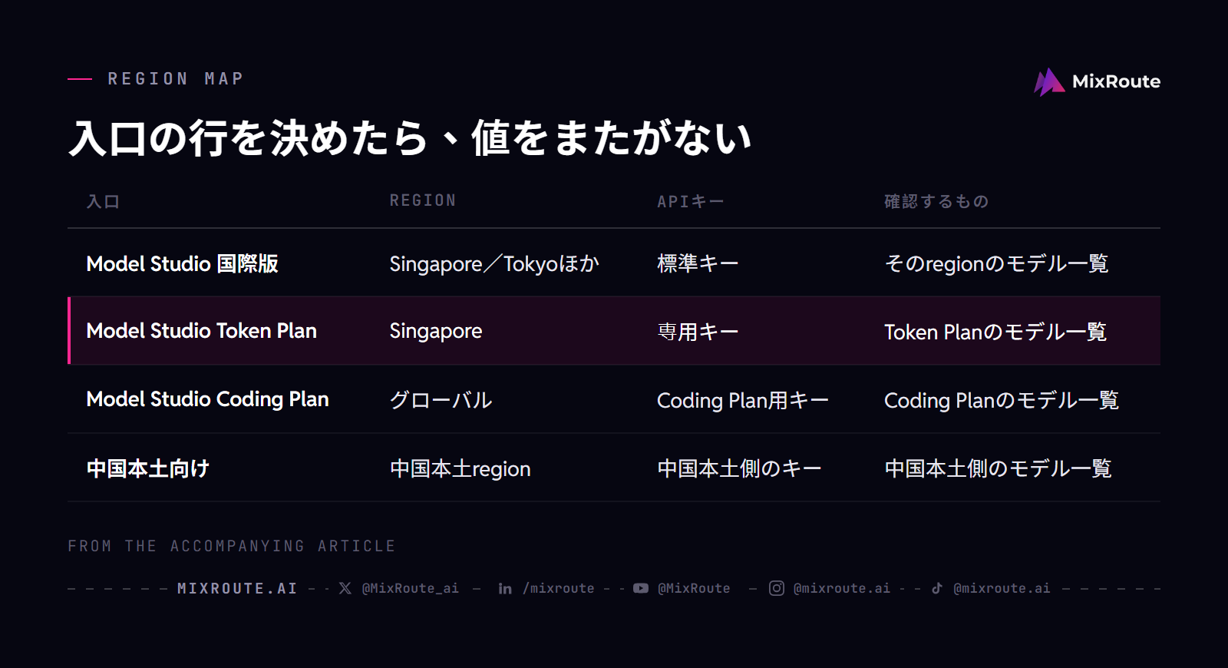Image resolution: width=1228 pixels, height=668 pixels.
Task: Click the REGION column header
Action: point(423,200)
